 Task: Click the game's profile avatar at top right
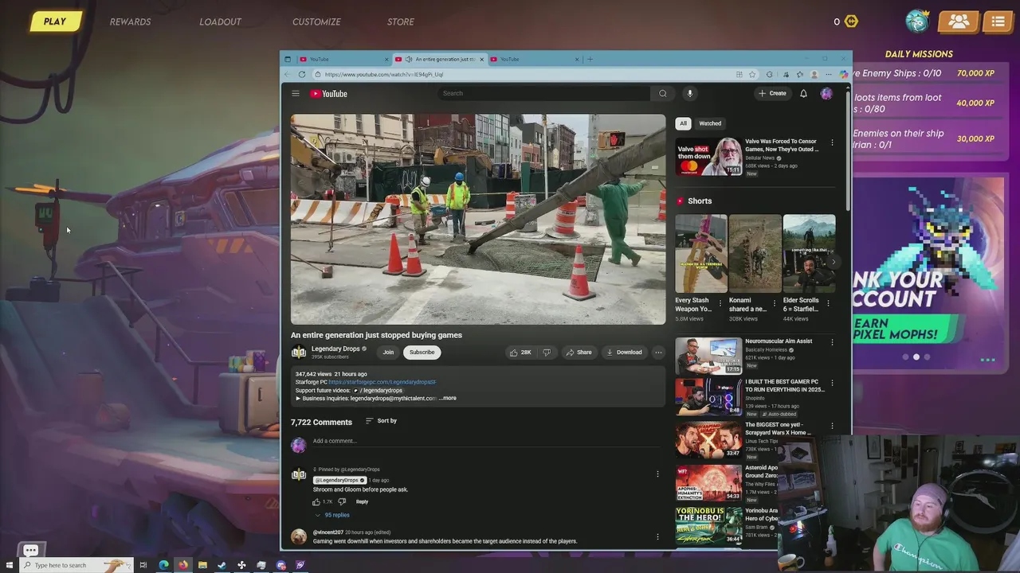click(918, 21)
